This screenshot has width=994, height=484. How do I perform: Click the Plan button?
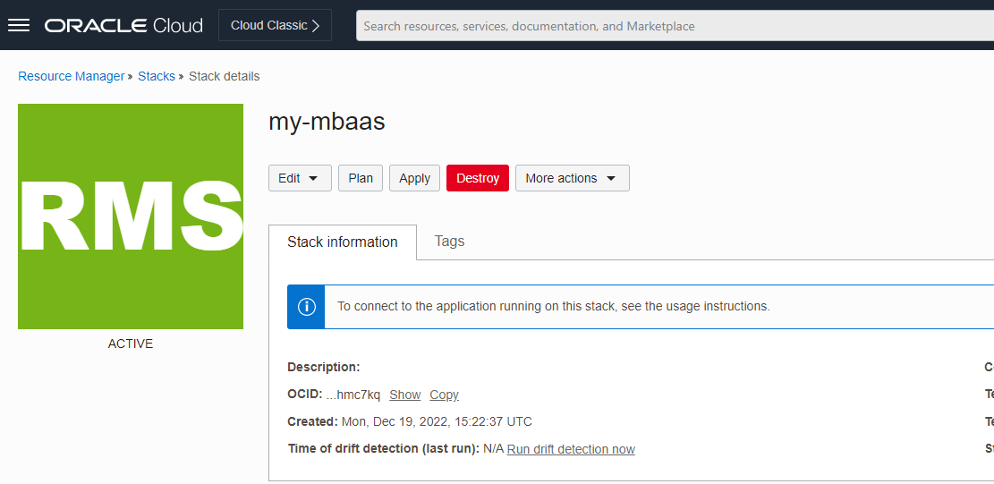[x=361, y=178]
